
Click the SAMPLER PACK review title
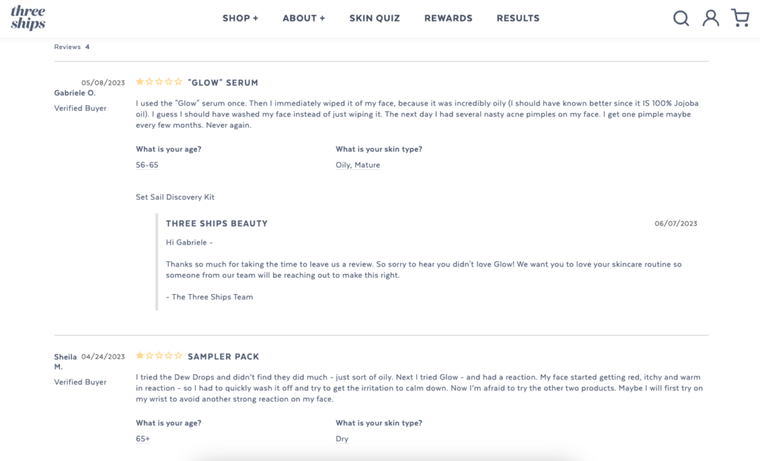223,356
